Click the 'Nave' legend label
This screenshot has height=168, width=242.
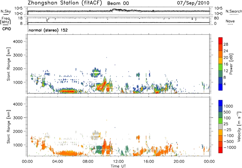click(x=230, y=21)
